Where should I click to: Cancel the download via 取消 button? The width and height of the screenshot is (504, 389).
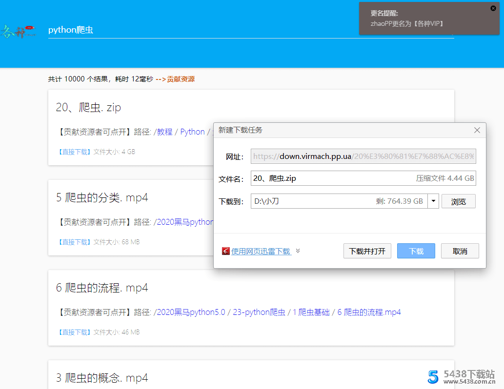click(460, 251)
